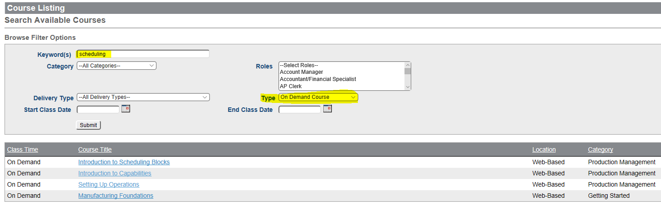Screen dimensions: 661x213
Task: Select Accountant/Financial Specialist in the Roles list
Action: (318, 79)
